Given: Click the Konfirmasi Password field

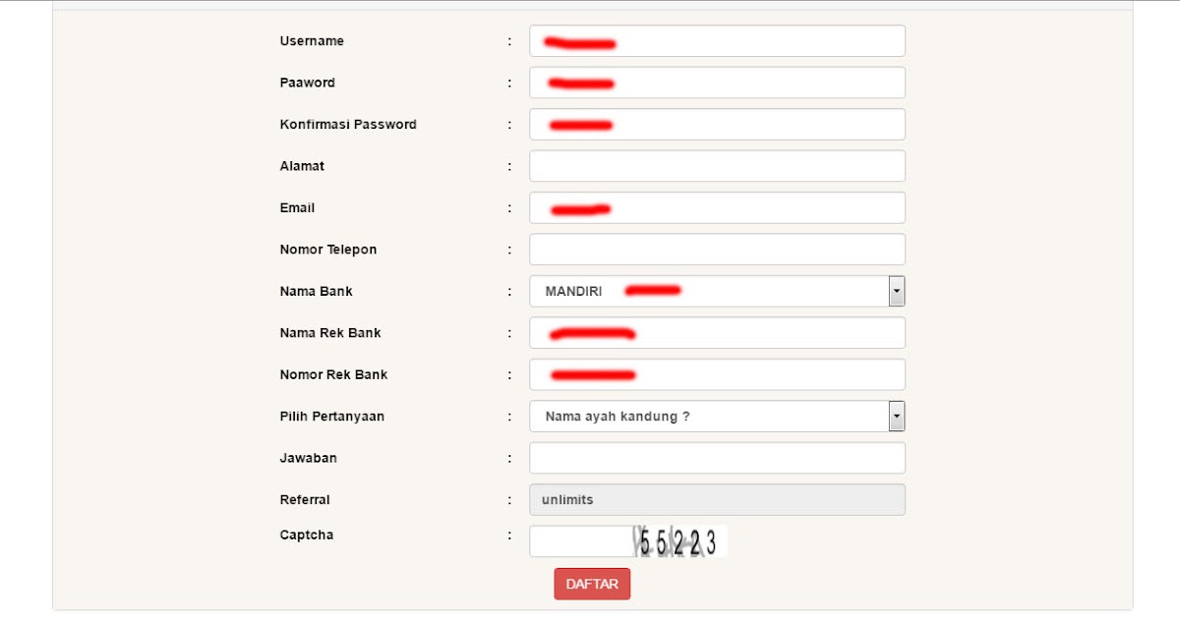Looking at the screenshot, I should pos(717,124).
